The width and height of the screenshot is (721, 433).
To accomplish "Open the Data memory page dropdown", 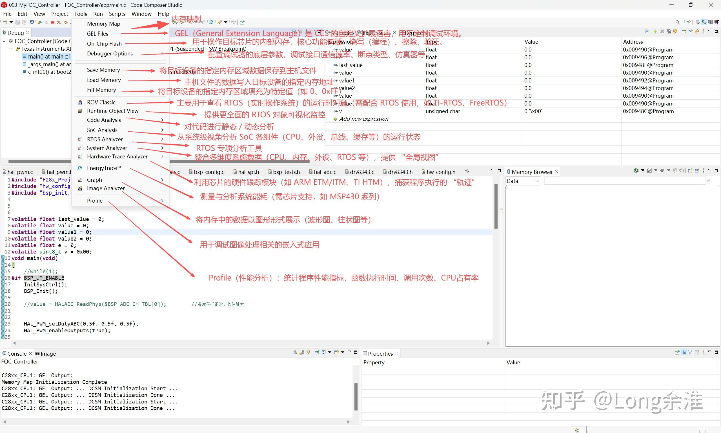I will click(x=537, y=181).
